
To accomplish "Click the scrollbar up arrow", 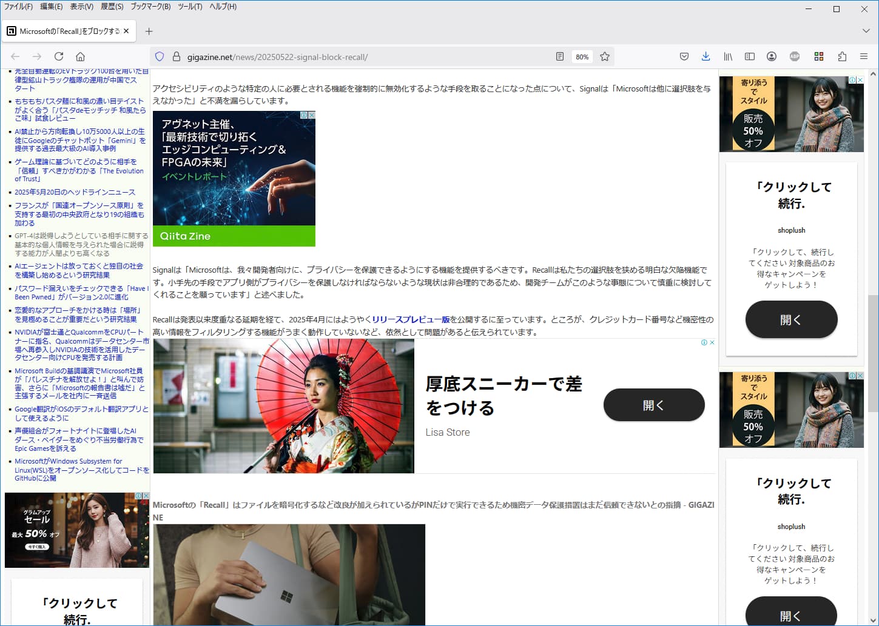I will click(x=873, y=74).
